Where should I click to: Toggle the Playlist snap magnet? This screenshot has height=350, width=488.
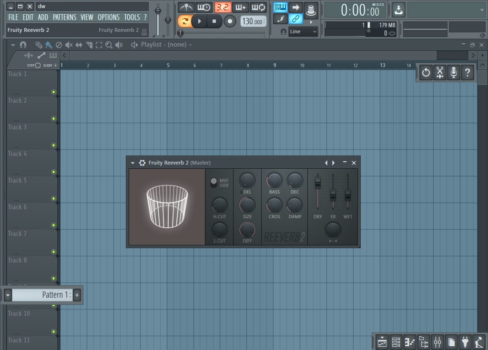[23, 45]
